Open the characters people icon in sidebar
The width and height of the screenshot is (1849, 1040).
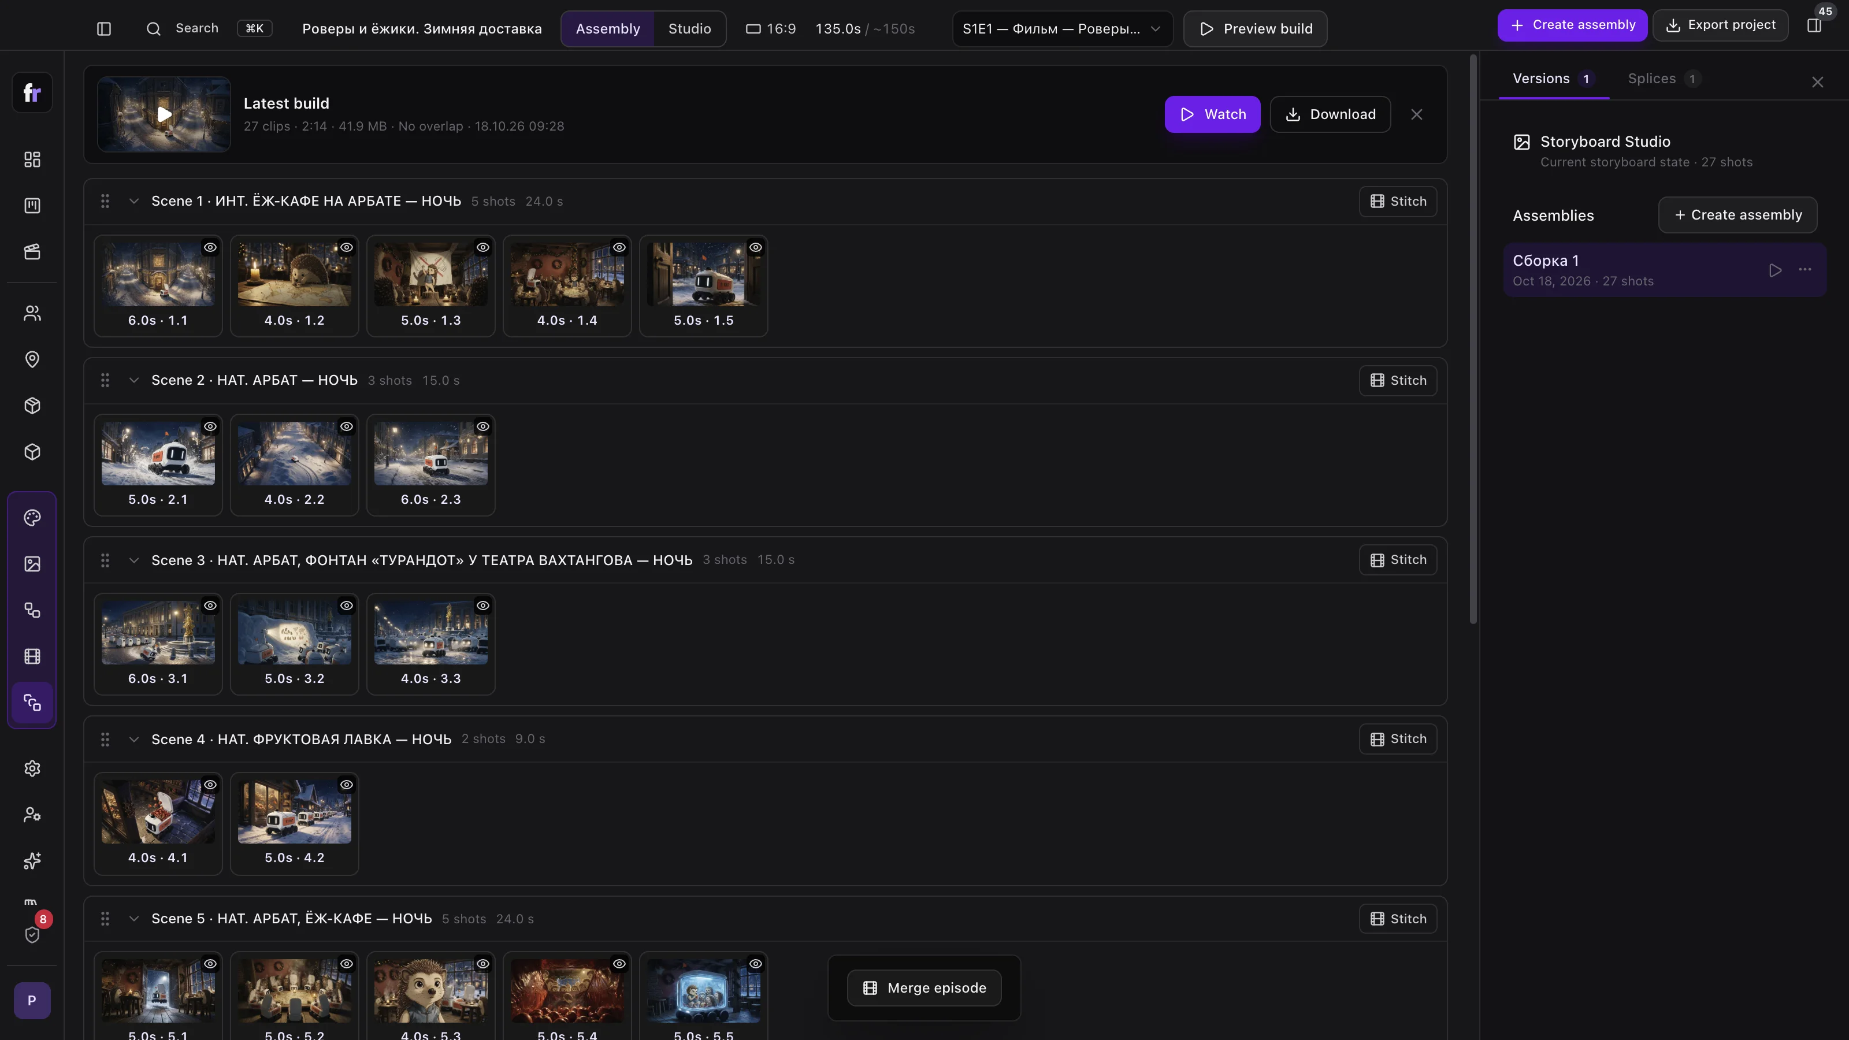32,313
